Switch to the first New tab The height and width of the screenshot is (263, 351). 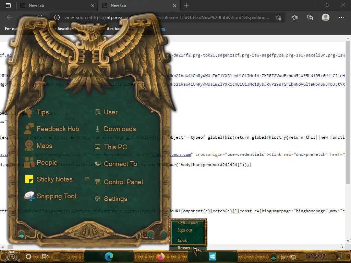tap(57, 5)
